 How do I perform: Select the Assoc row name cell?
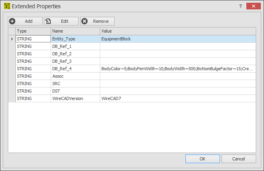coord(75,76)
